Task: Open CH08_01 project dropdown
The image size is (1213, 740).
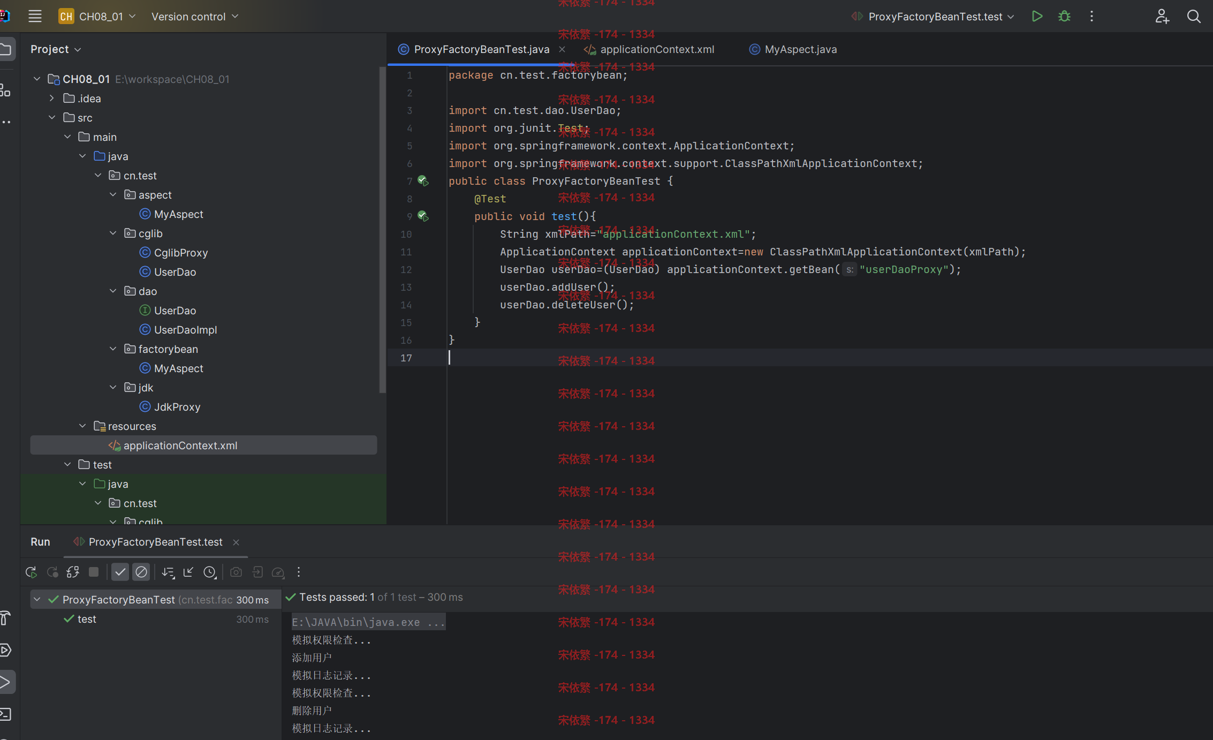Action: point(97,17)
